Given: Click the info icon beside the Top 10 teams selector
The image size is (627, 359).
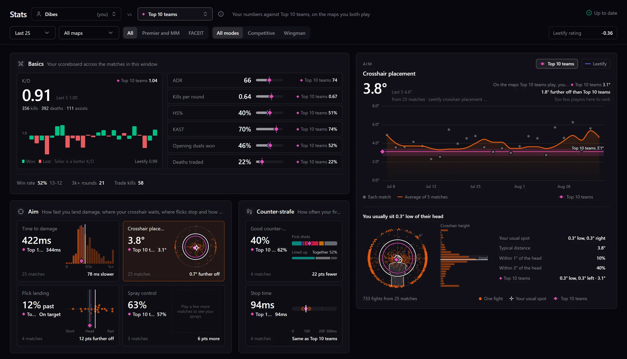Looking at the screenshot, I should (x=221, y=14).
